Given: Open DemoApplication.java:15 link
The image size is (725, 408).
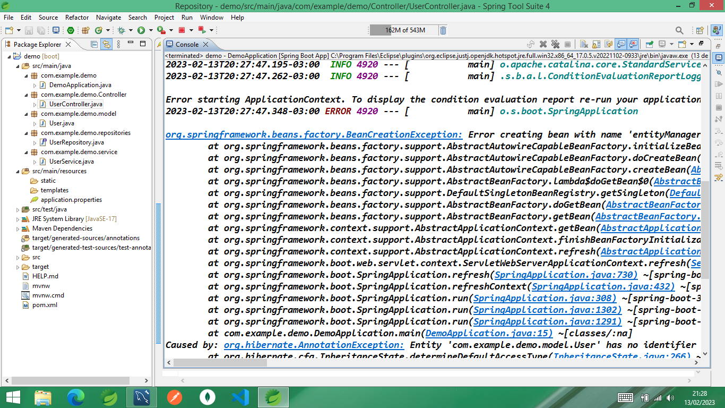Looking at the screenshot, I should pos(489,333).
